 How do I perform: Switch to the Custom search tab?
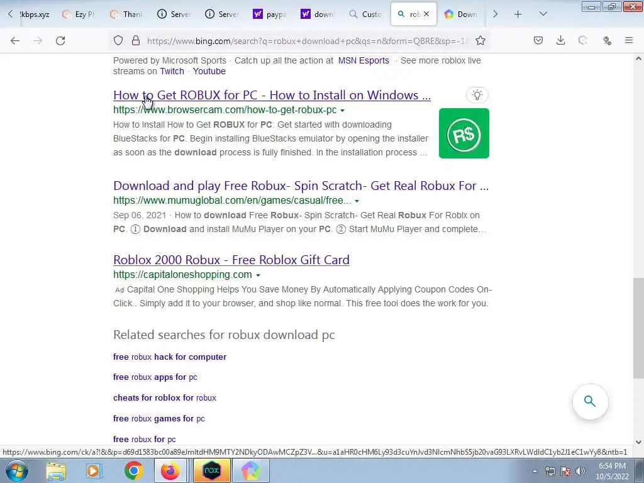[x=365, y=14]
